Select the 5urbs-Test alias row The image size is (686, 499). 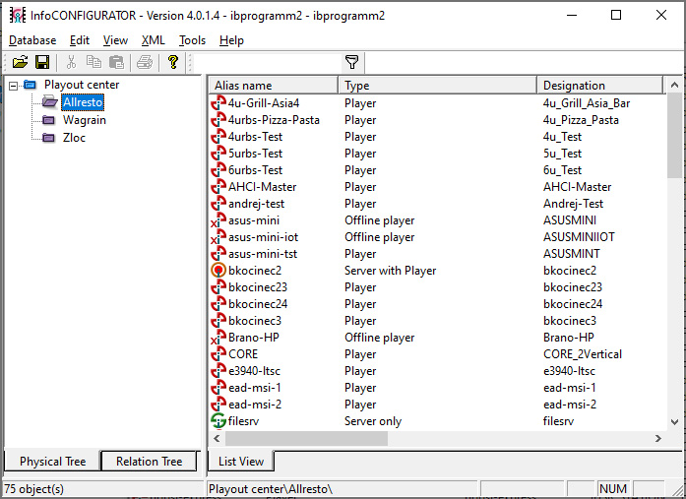(255, 154)
